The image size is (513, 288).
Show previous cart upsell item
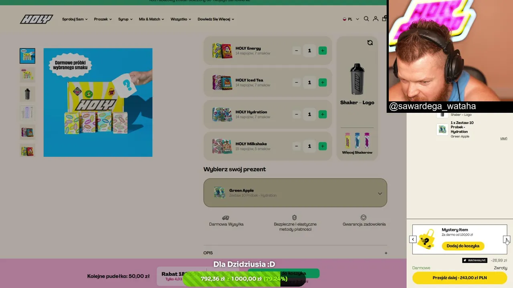click(x=413, y=239)
